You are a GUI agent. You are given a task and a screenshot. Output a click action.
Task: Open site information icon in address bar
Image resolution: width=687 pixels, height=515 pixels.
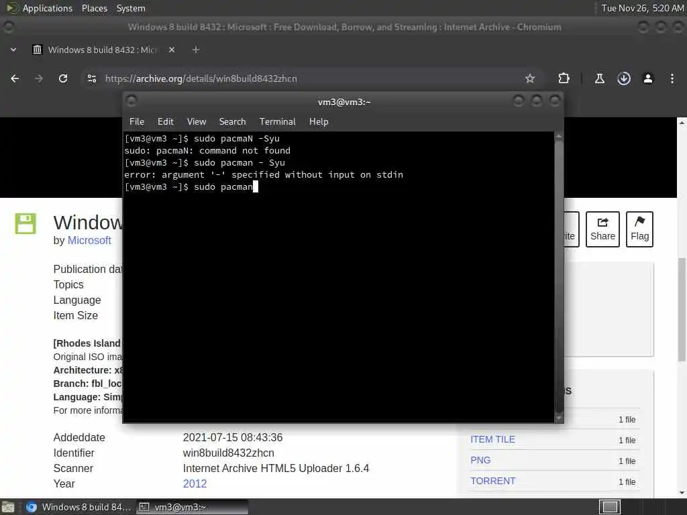[91, 78]
